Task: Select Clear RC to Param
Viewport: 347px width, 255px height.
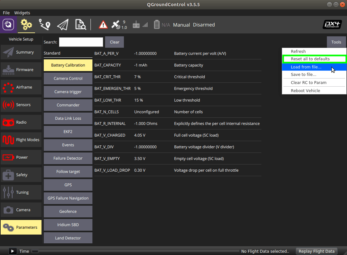Action: pos(314,82)
